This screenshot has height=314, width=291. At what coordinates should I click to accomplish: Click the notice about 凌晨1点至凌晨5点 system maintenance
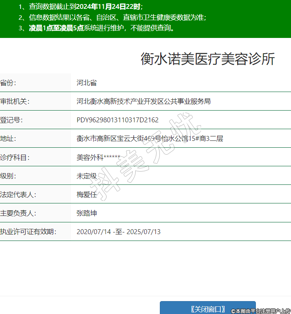point(97,28)
